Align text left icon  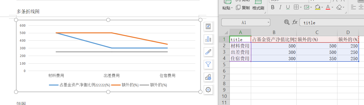(353, 7)
